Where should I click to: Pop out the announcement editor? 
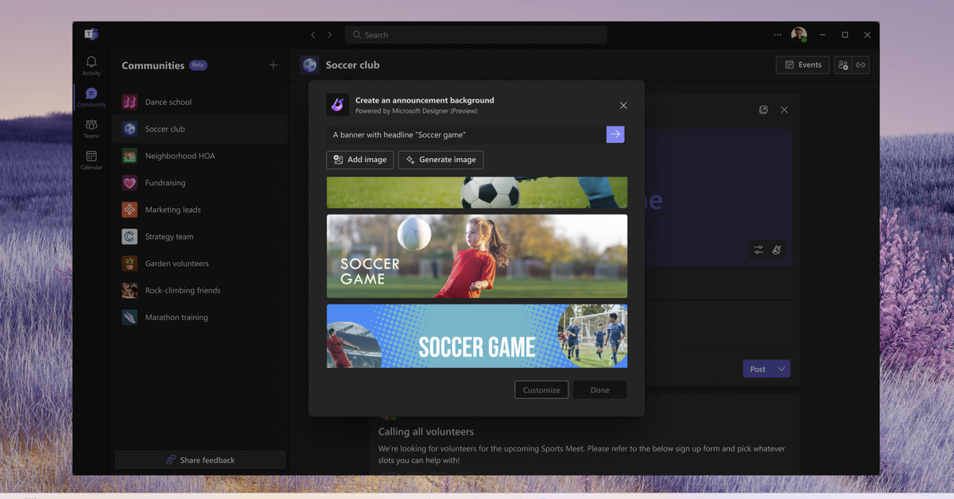[x=763, y=110]
